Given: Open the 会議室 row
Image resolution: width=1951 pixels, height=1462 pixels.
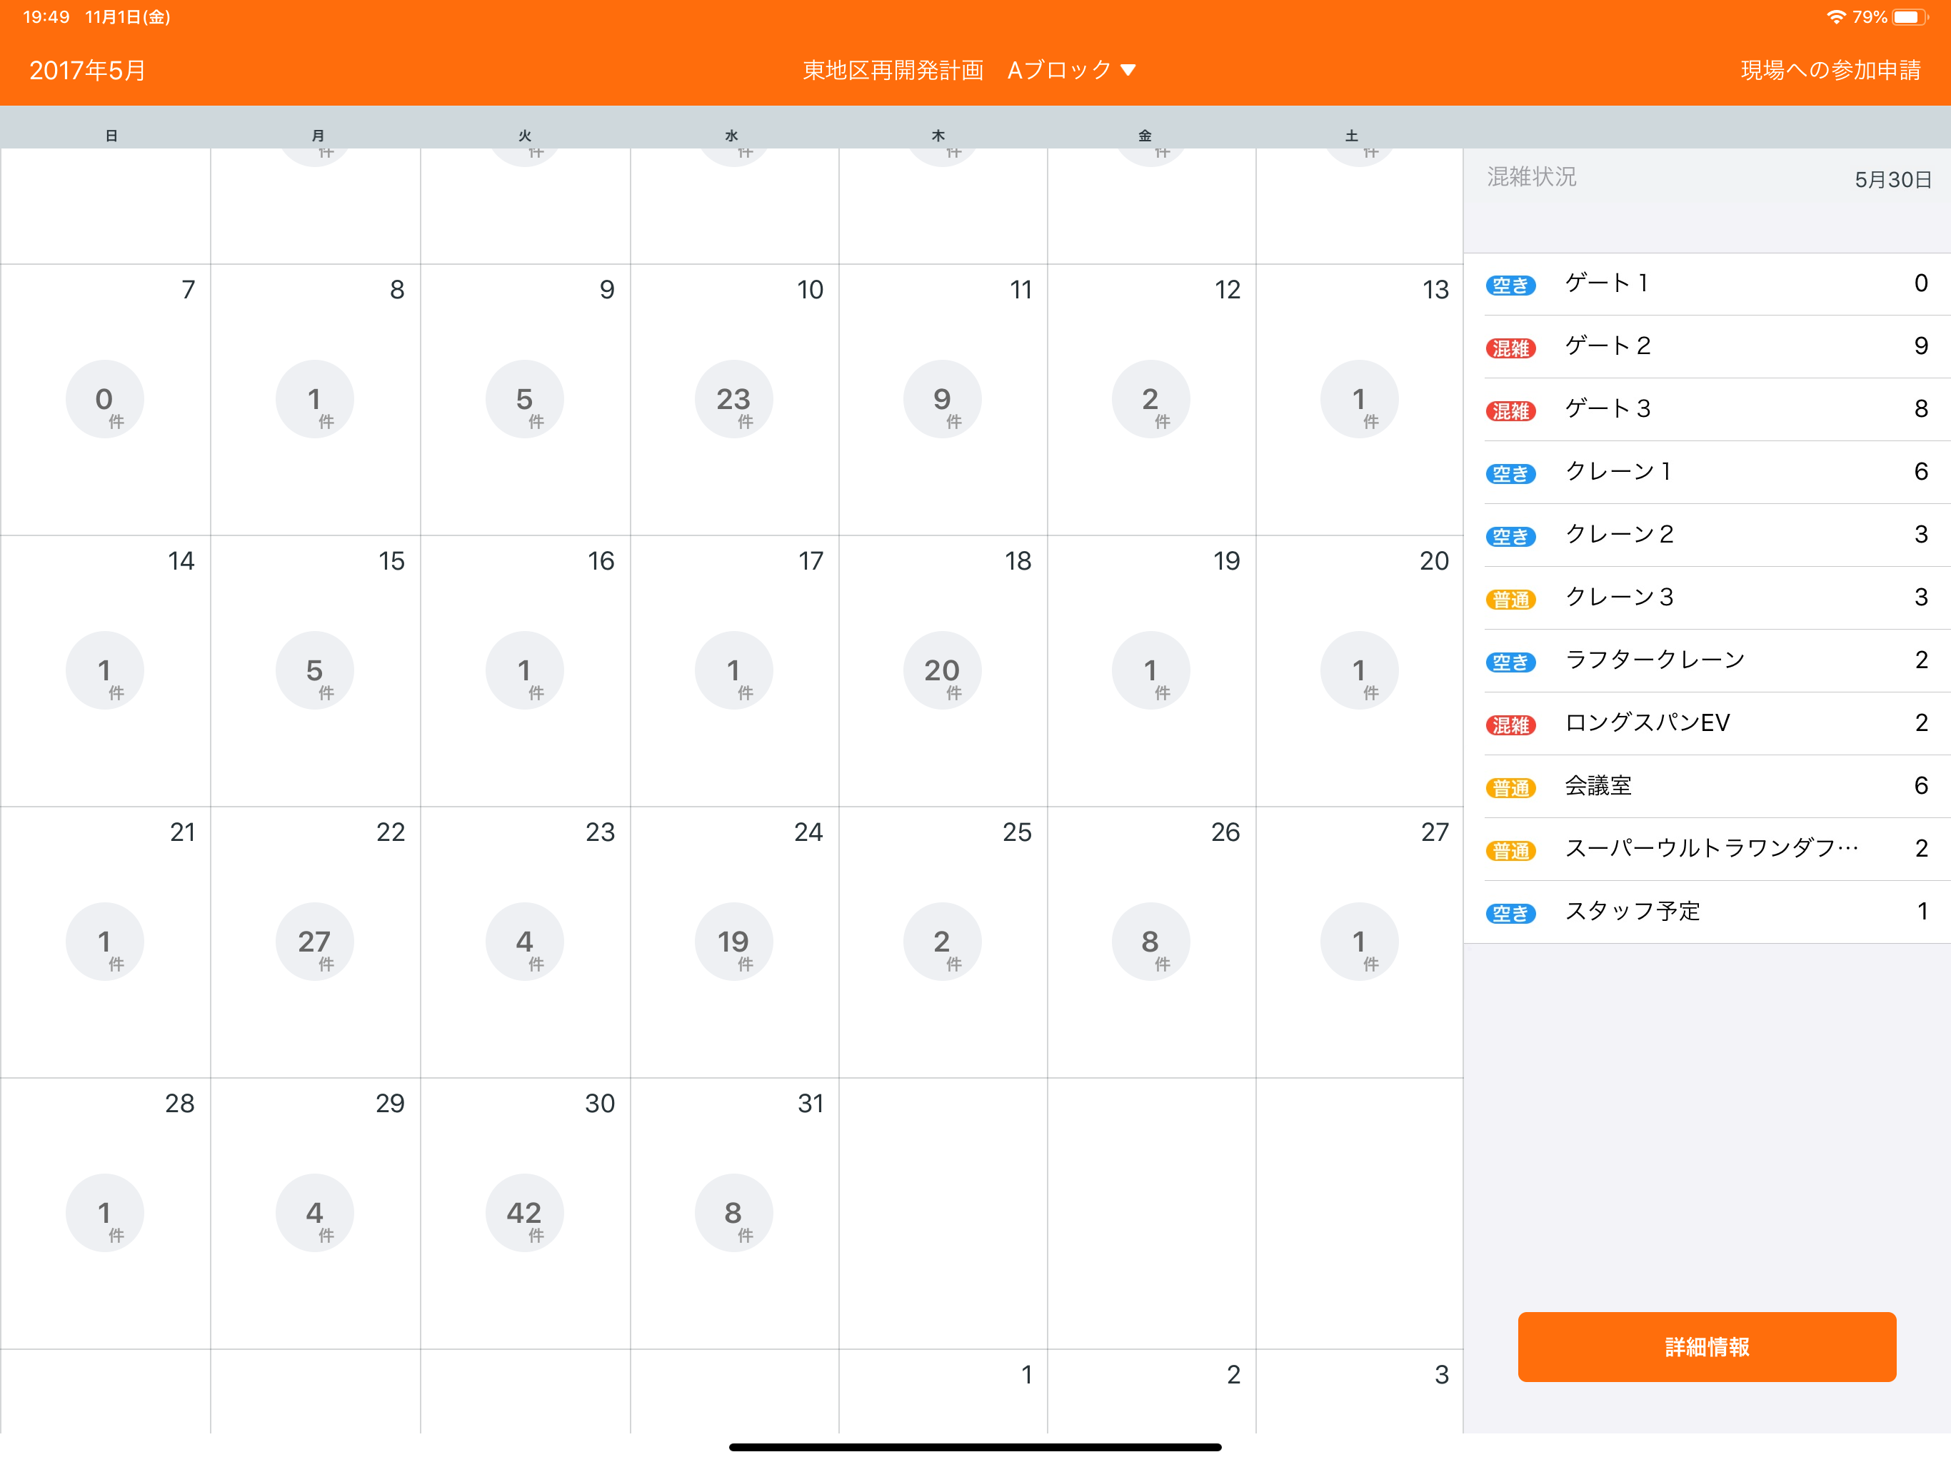Looking at the screenshot, I should tap(1707, 786).
